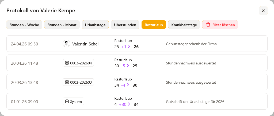Image resolution: width=274 pixels, height=116 pixels.
Task: Enable the Überstunden filter
Action: pos(125,25)
